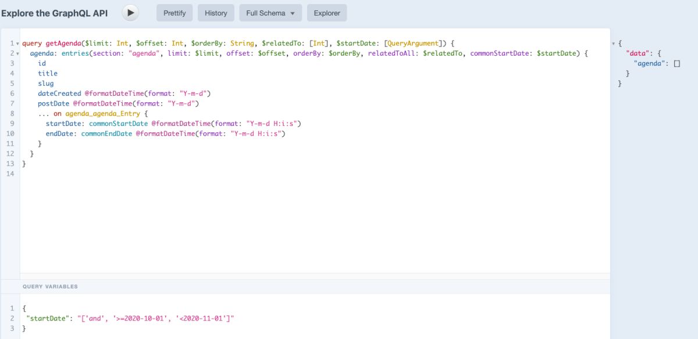Image resolution: width=698 pixels, height=339 pixels.
Task: Click the relatedToAll argument on line 2
Action: 392,53
